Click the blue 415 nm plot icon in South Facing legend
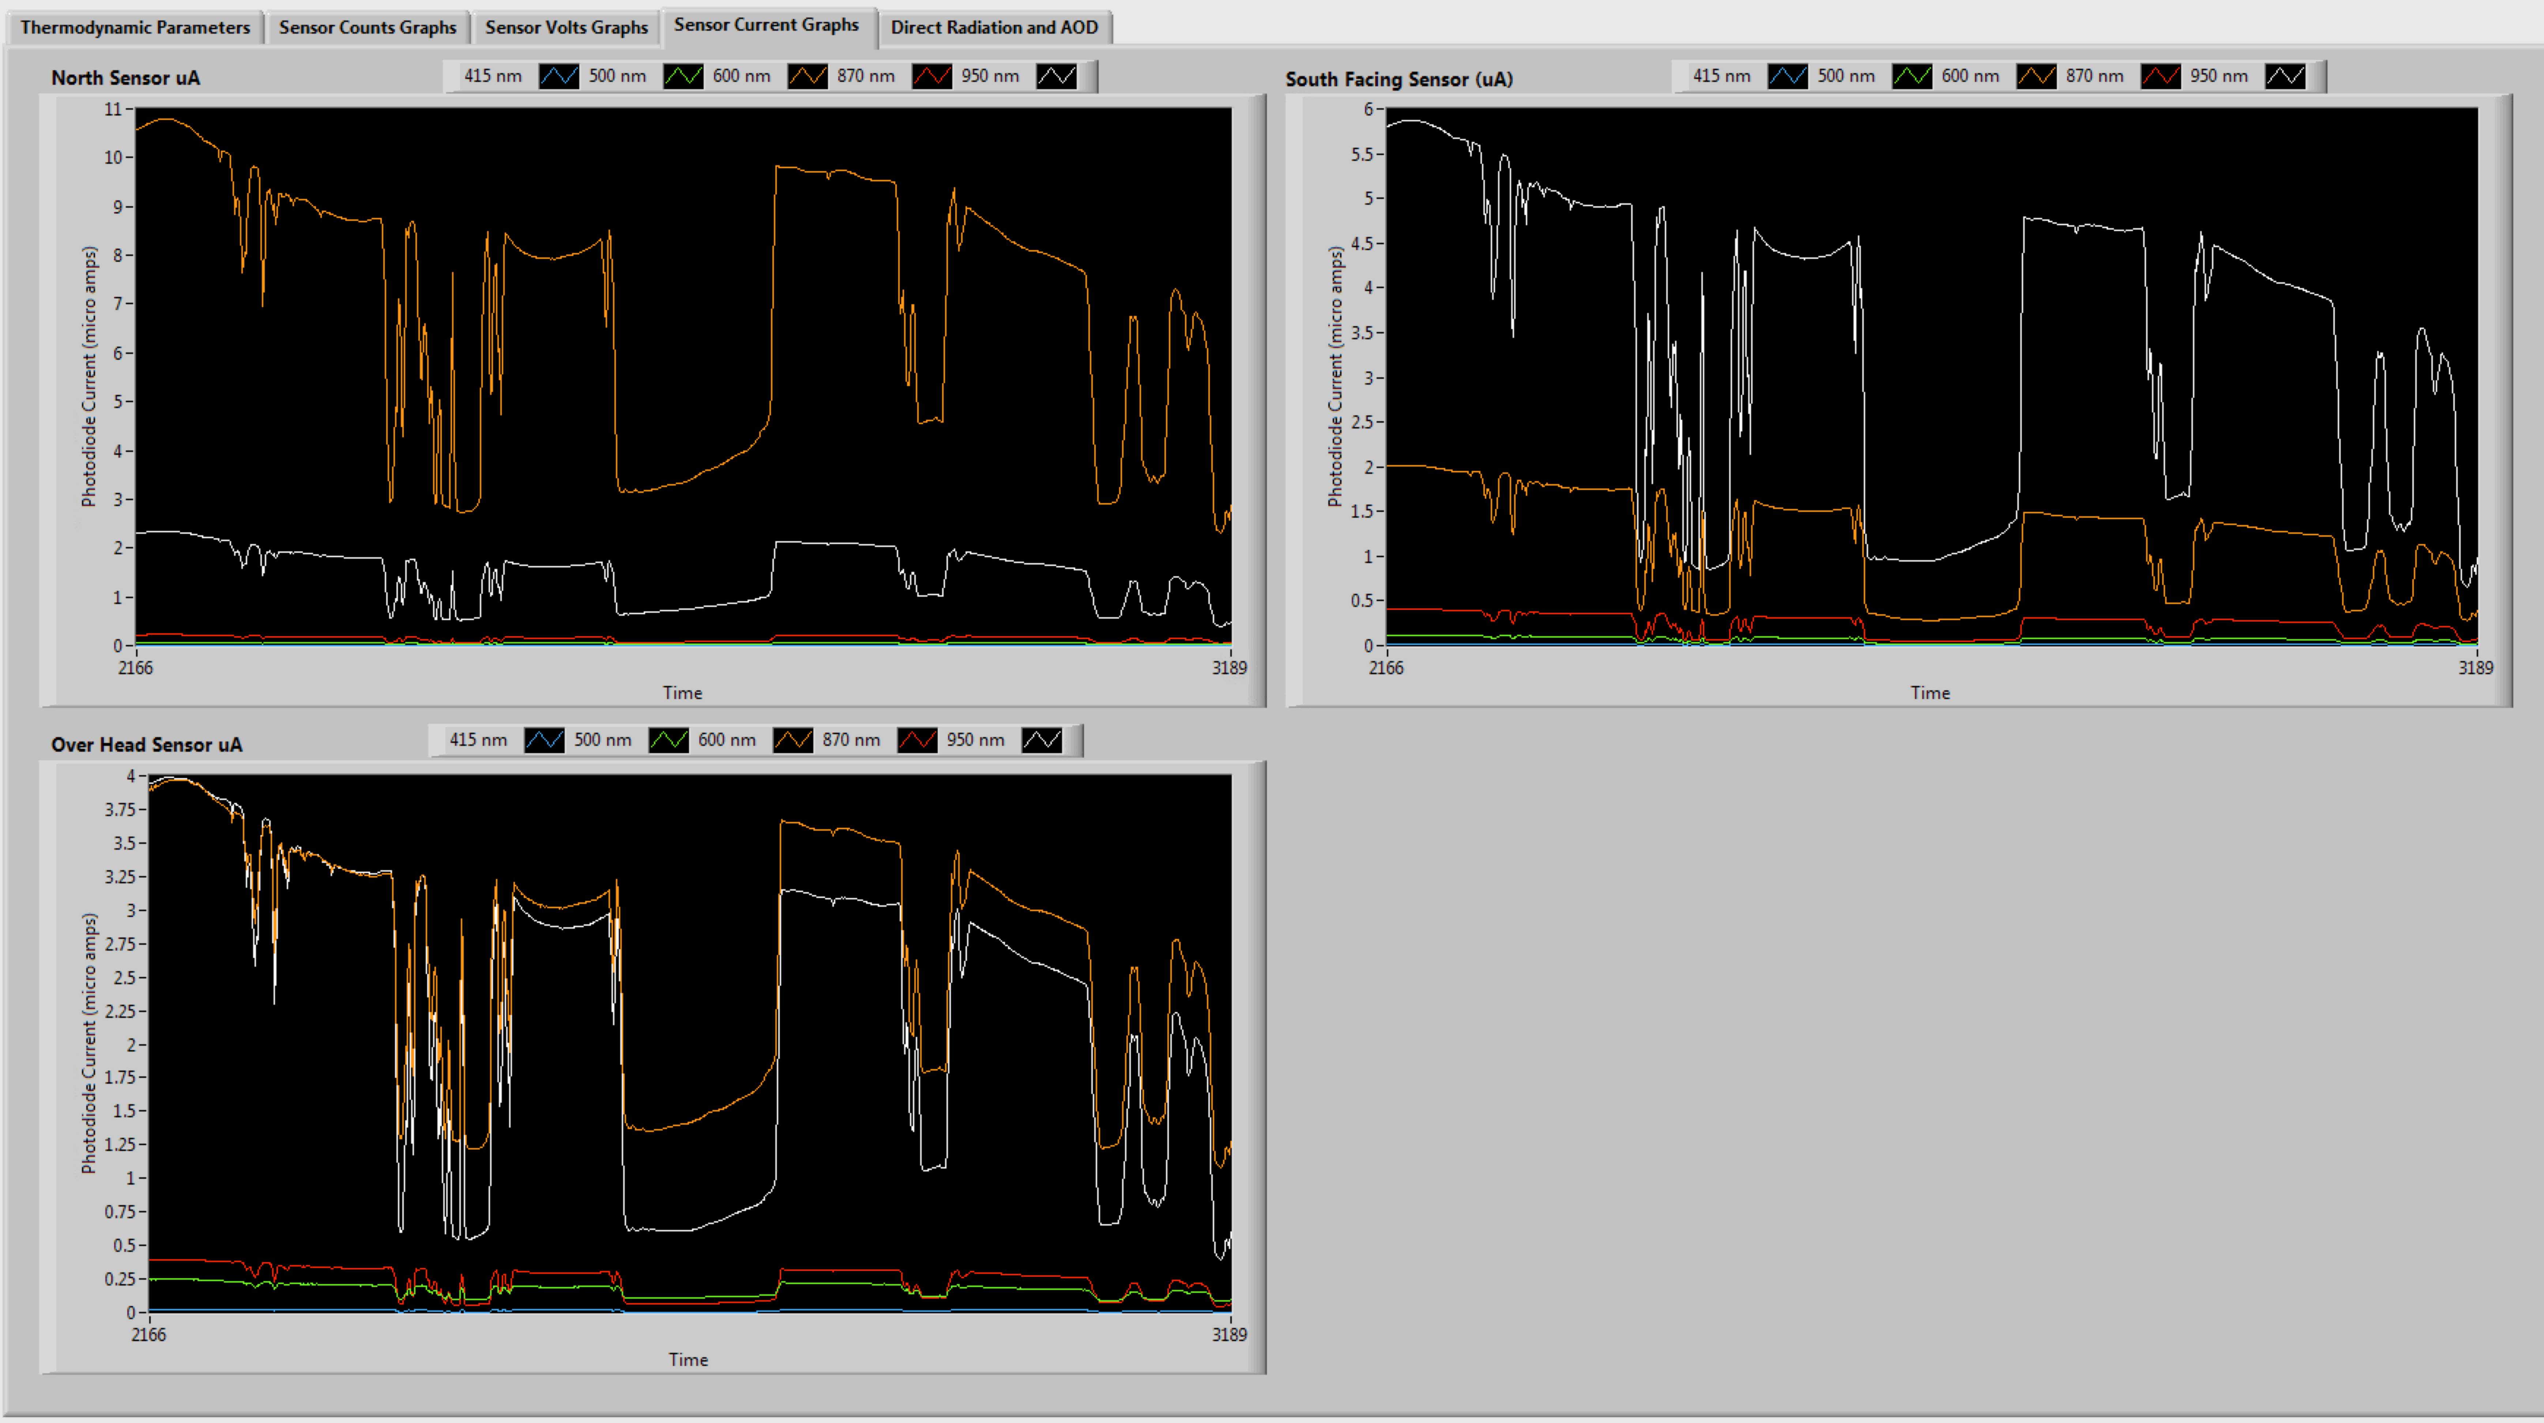2544x1423 pixels. pyautogui.click(x=1788, y=76)
